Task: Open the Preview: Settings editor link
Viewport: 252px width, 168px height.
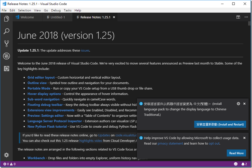Action: click(x=46, y=115)
